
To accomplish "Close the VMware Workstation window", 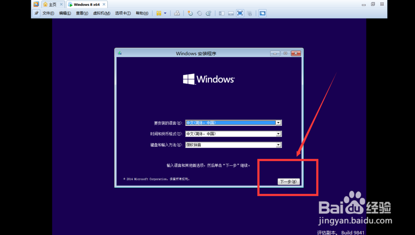I will point(382,4).
